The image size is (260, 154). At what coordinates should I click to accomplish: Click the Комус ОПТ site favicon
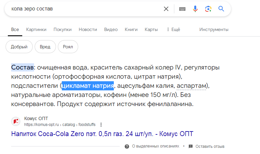(x=16, y=121)
